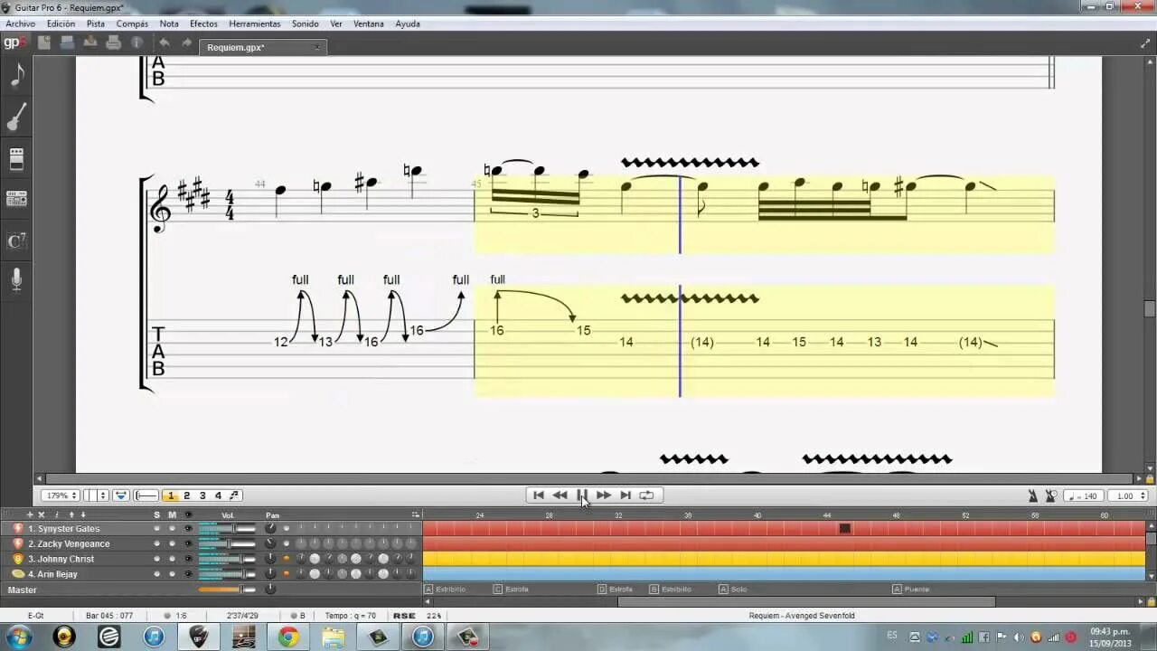Click the tempo 140 field
1157x651 pixels.
click(x=1085, y=495)
